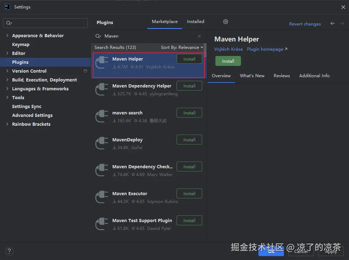This screenshot has height=260, width=349.
Task: Click the Search Results (123) label
Action: [x=115, y=47]
